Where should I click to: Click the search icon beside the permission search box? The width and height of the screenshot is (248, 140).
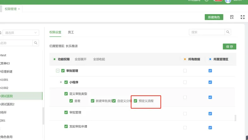pyautogui.click(x=228, y=32)
